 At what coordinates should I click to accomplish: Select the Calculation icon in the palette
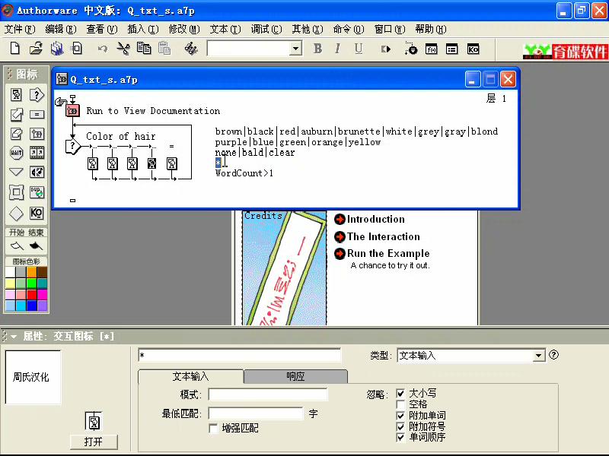[x=37, y=115]
